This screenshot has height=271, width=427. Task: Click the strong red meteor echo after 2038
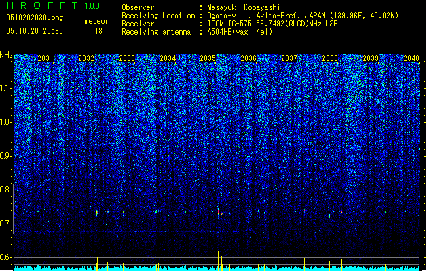click(x=346, y=211)
